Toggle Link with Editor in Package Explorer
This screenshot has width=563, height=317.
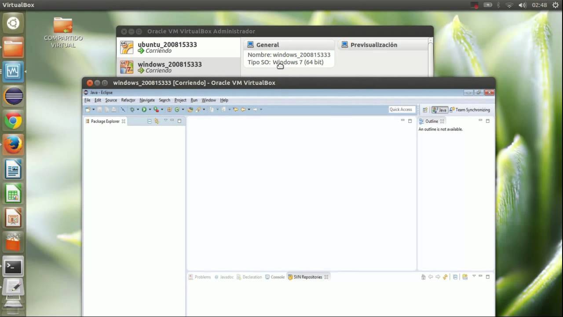(x=157, y=121)
